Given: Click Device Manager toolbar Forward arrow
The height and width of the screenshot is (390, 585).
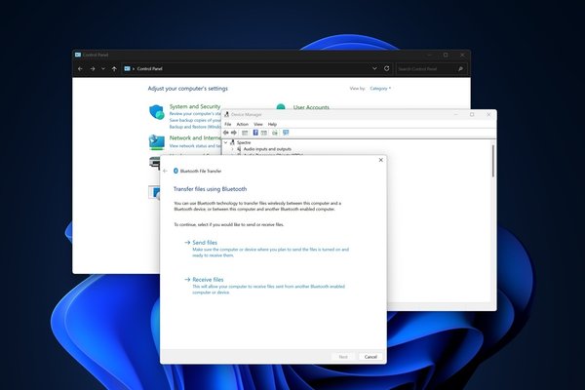Looking at the screenshot, I should (234, 133).
